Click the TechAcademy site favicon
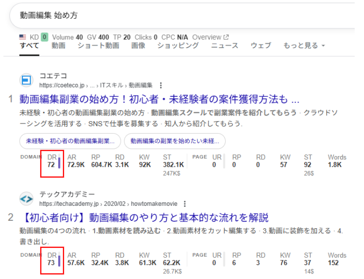 (26, 199)
